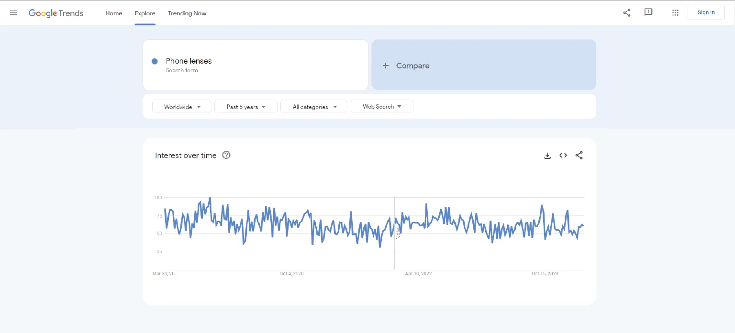Screen dimensions: 735x333
Task: Click the blue dot beside Phone lenses
Action: pyautogui.click(x=155, y=61)
